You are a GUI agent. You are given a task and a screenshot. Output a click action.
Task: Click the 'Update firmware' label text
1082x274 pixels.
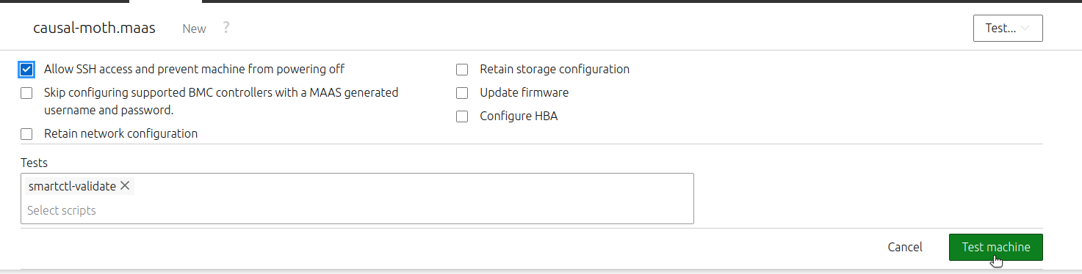coord(524,93)
